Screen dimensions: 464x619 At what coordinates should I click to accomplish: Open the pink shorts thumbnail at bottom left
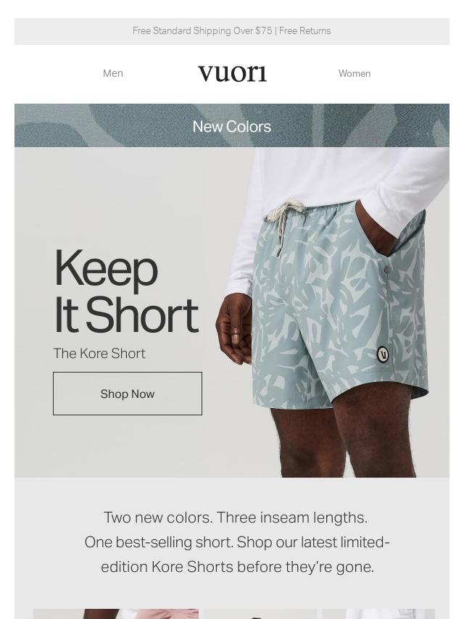tap(116, 614)
